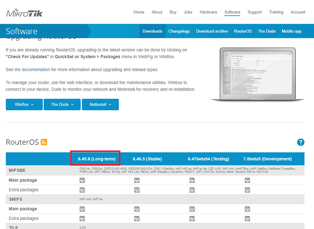This screenshot has height=229, width=314.
Task: Open the Mobile app tab
Action: pos(291,31)
